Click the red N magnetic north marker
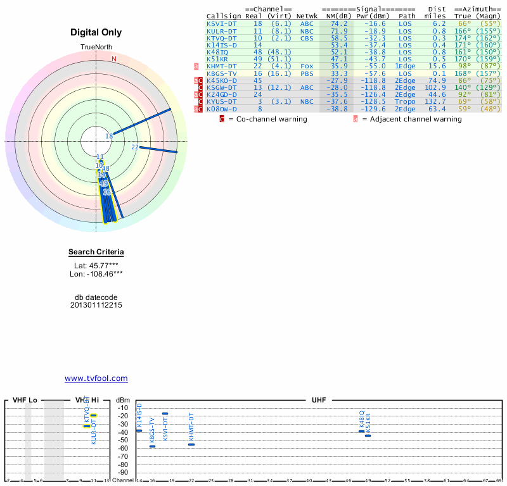 click(x=114, y=59)
